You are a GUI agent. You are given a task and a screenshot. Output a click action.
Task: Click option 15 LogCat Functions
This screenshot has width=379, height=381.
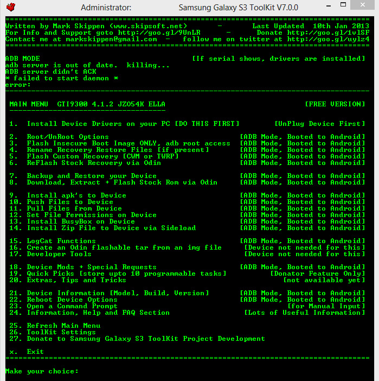[x=53, y=241]
